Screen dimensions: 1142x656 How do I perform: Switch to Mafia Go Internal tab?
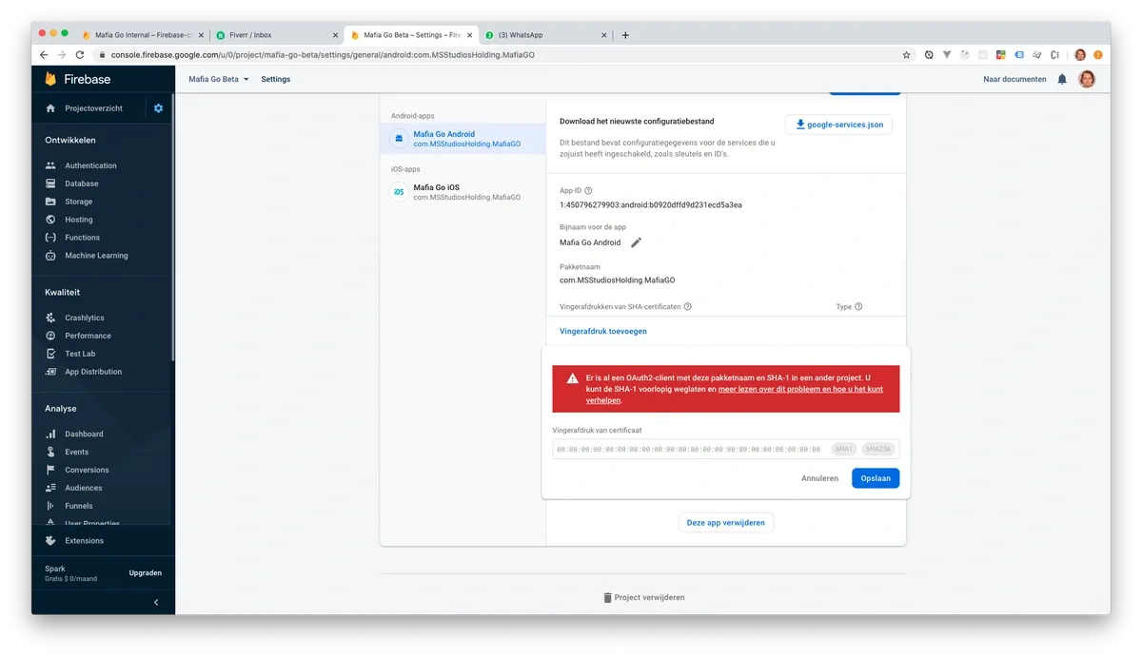click(x=141, y=35)
